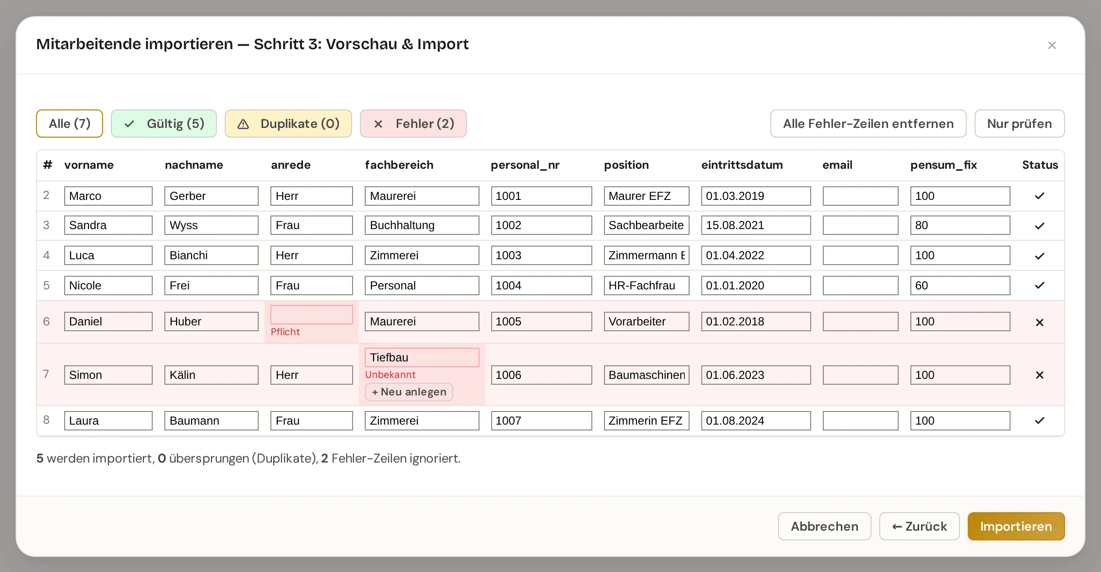Filter to Fehler (2) rows

click(x=413, y=124)
